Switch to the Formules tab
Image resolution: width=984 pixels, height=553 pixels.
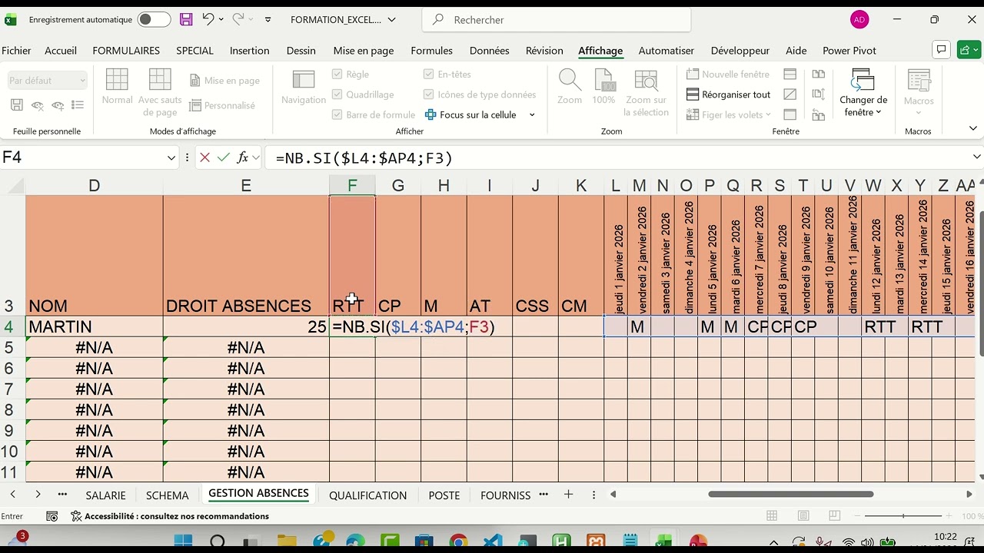point(431,51)
